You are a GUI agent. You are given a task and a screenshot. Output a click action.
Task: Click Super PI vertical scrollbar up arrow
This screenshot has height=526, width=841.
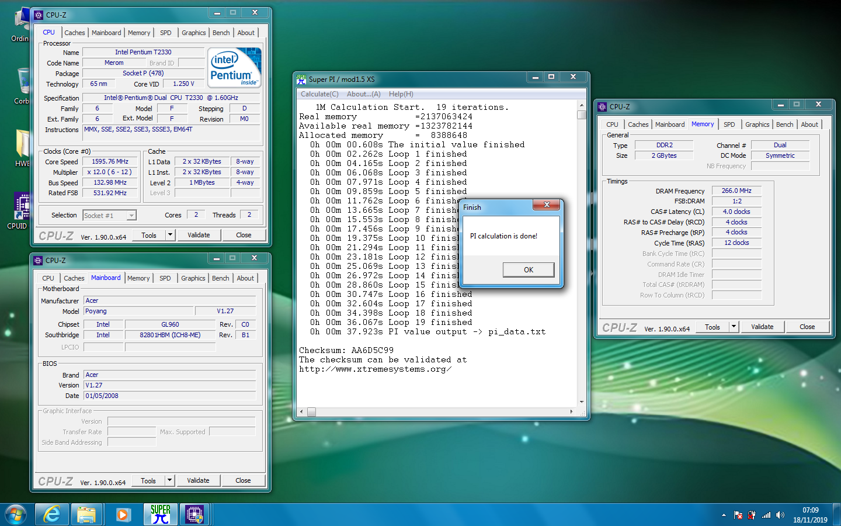tap(582, 105)
